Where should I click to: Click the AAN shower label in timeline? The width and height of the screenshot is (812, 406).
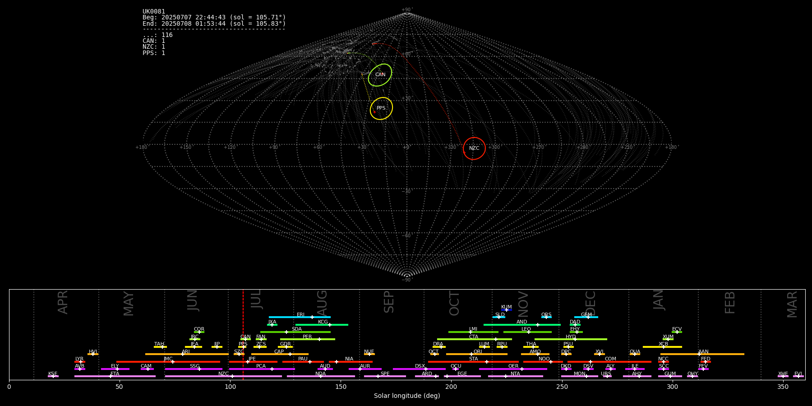click(x=703, y=352)
